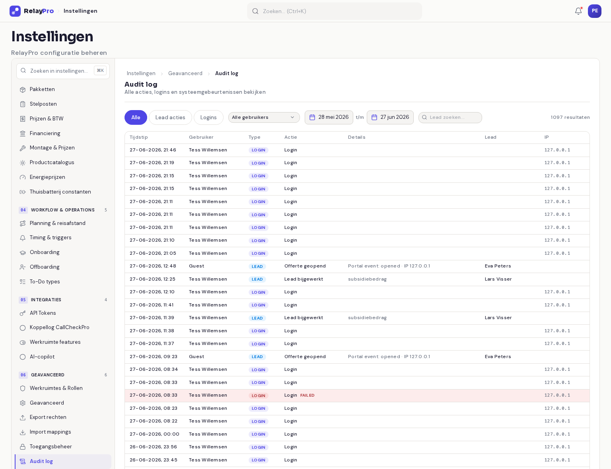
Task: Open the Alle gebruikers dropdown
Action: coord(264,118)
